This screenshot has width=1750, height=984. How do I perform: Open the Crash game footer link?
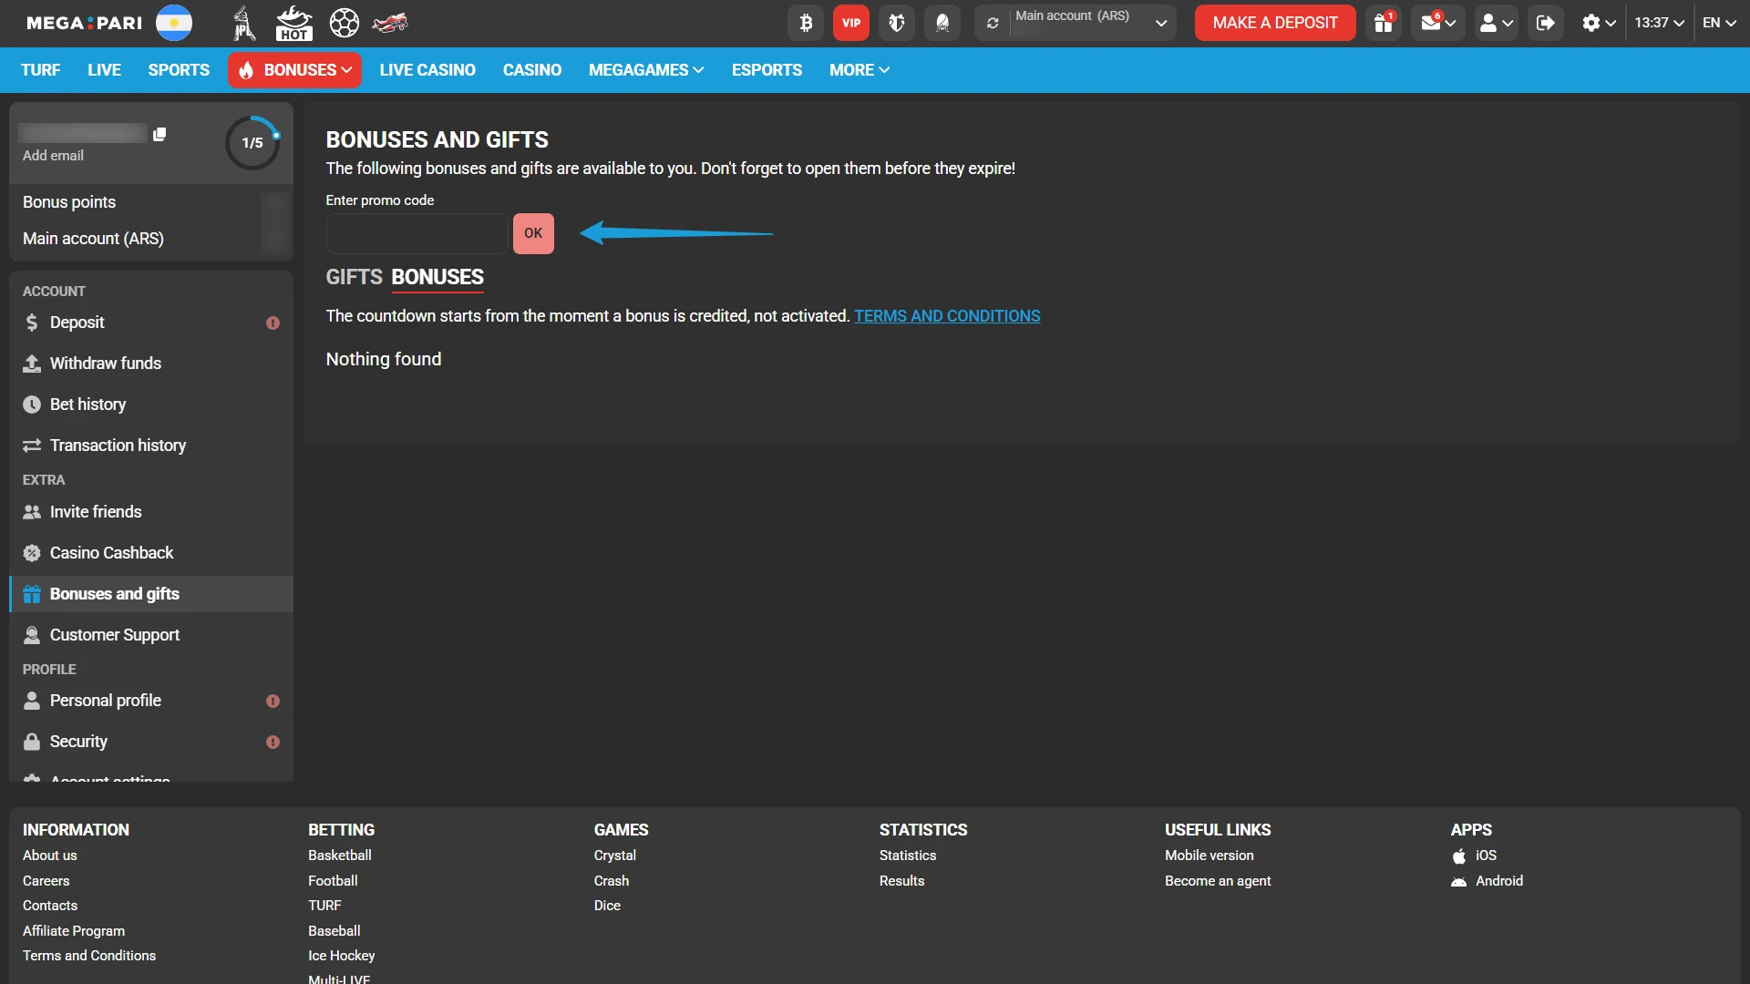[612, 881]
